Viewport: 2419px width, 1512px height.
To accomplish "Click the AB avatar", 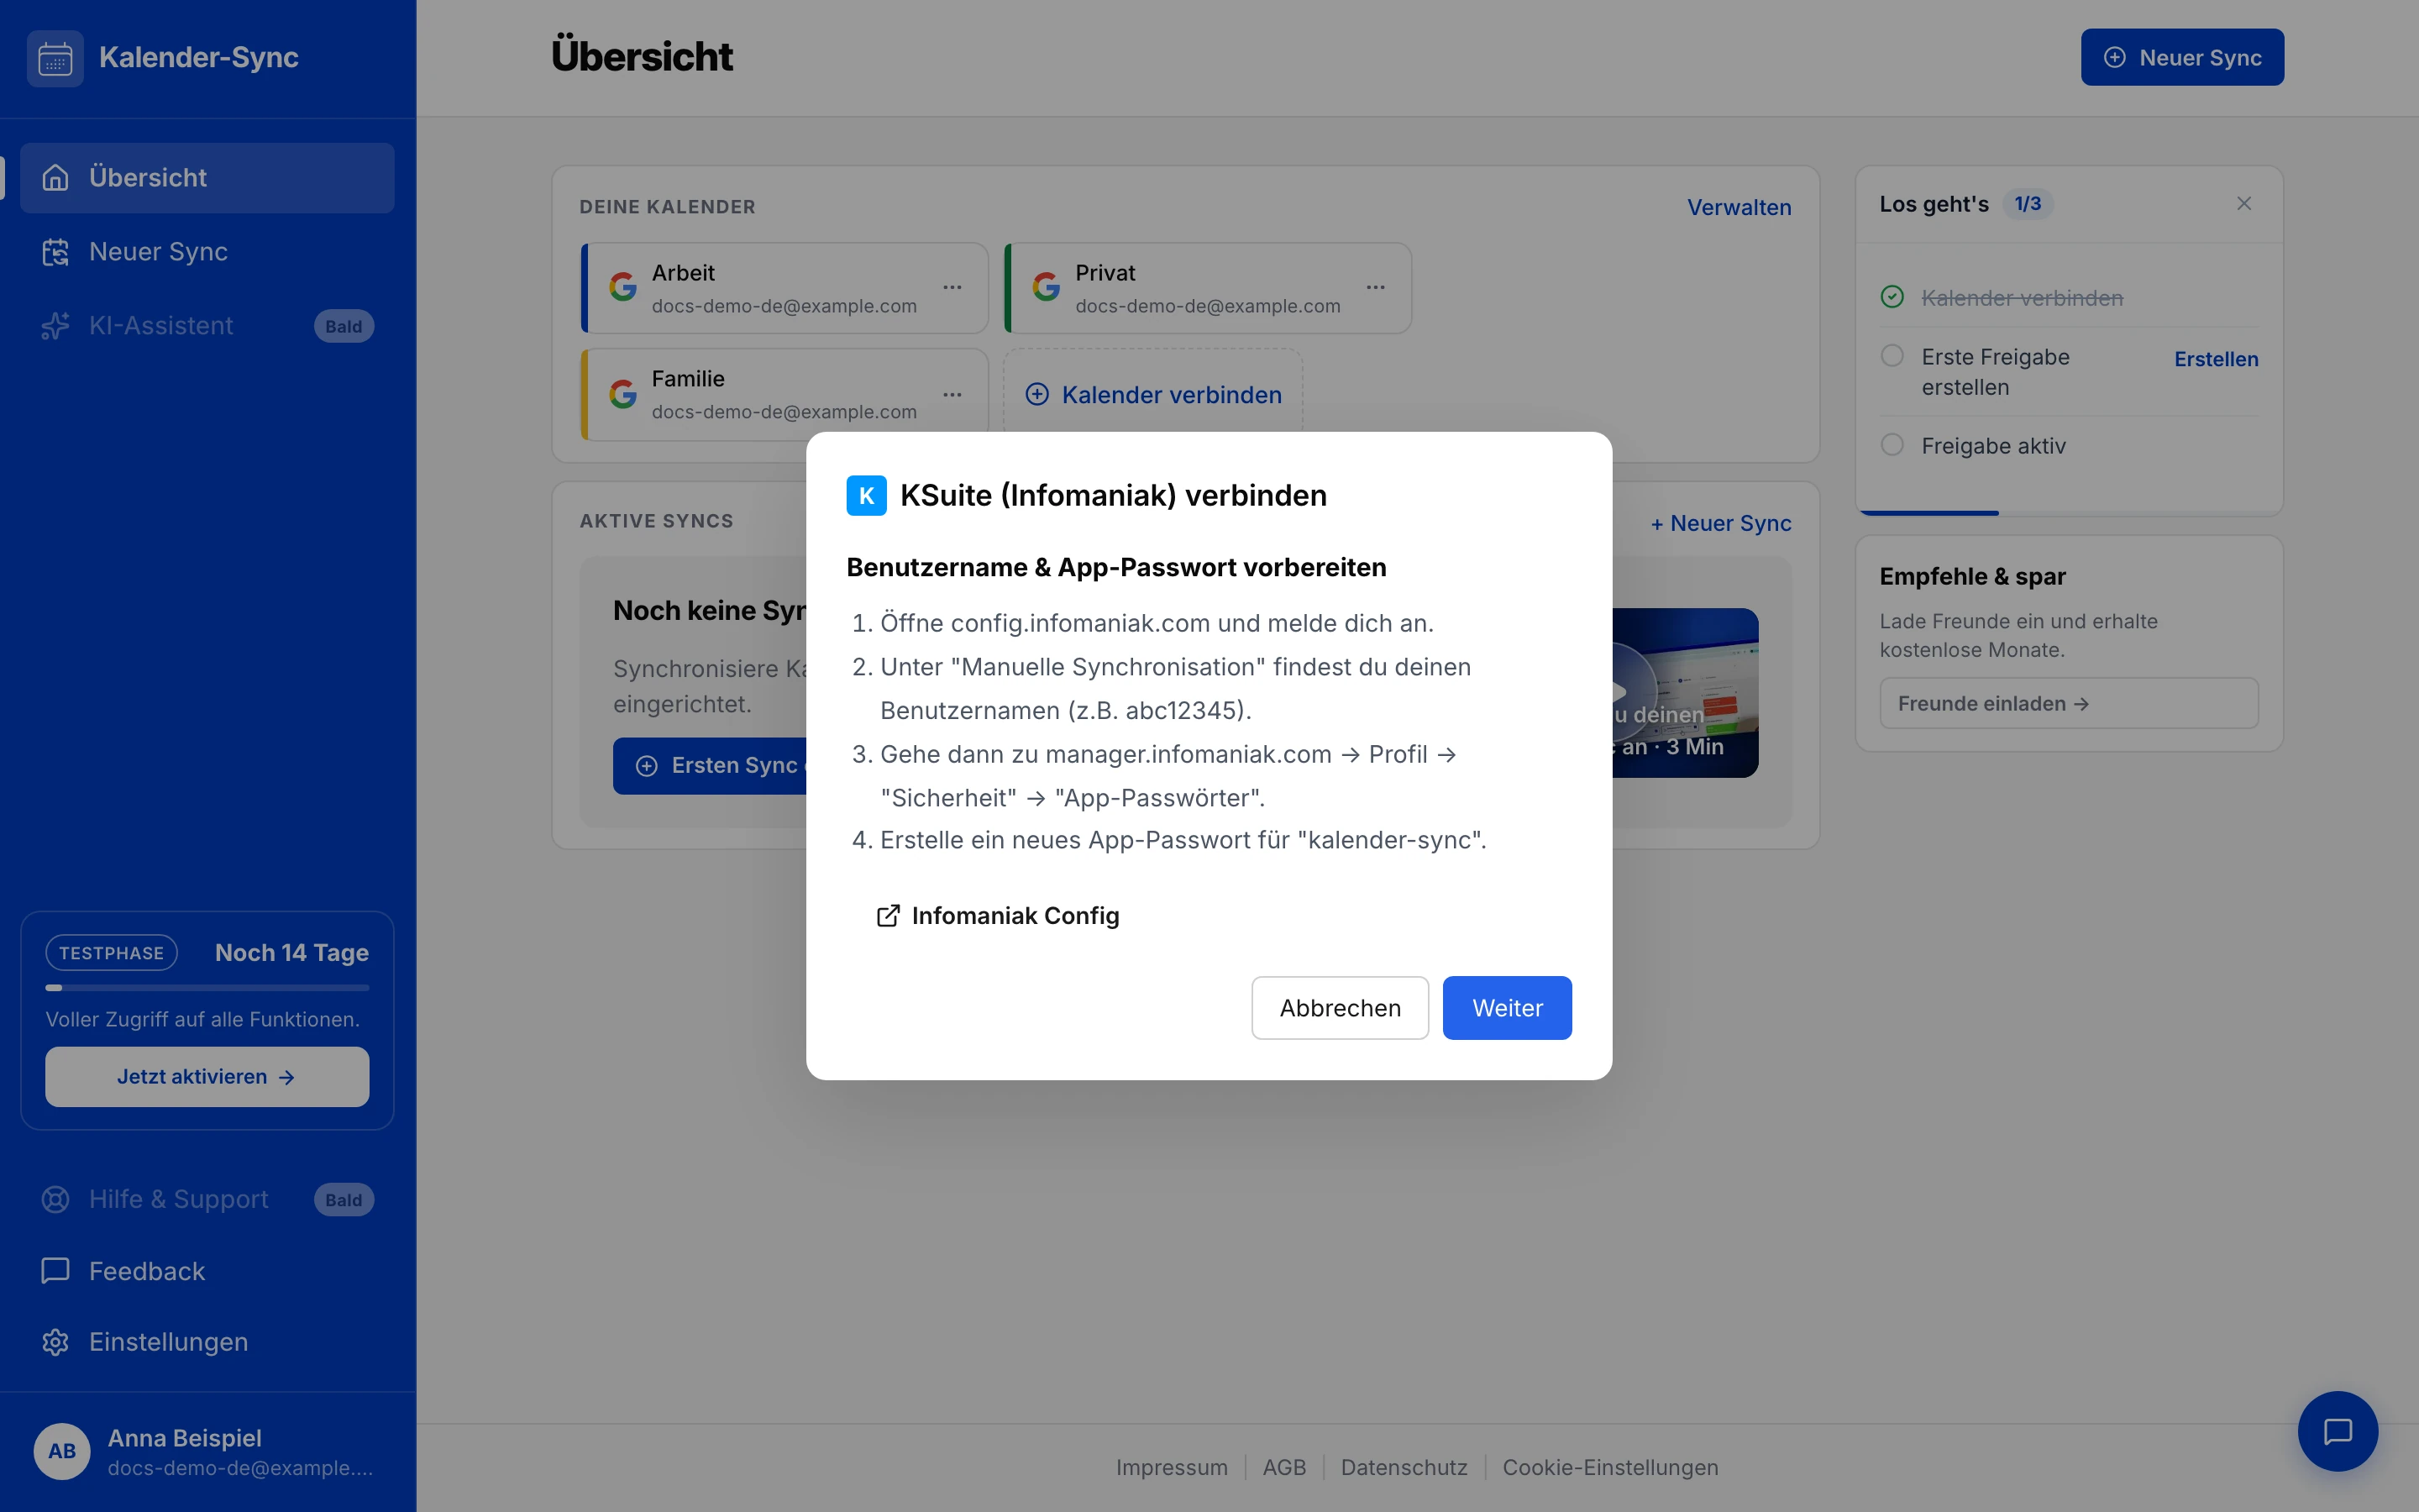I will 62,1451.
